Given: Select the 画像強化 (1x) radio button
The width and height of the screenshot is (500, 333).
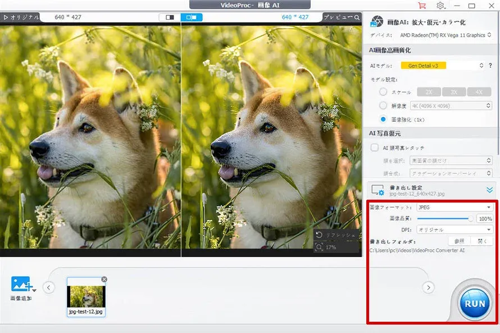Looking at the screenshot, I should coord(383,119).
